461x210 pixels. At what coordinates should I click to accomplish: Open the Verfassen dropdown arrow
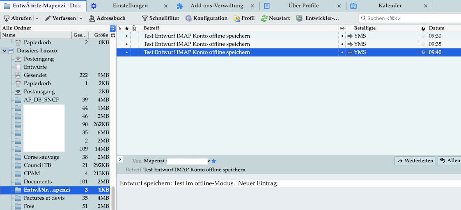pos(81,18)
